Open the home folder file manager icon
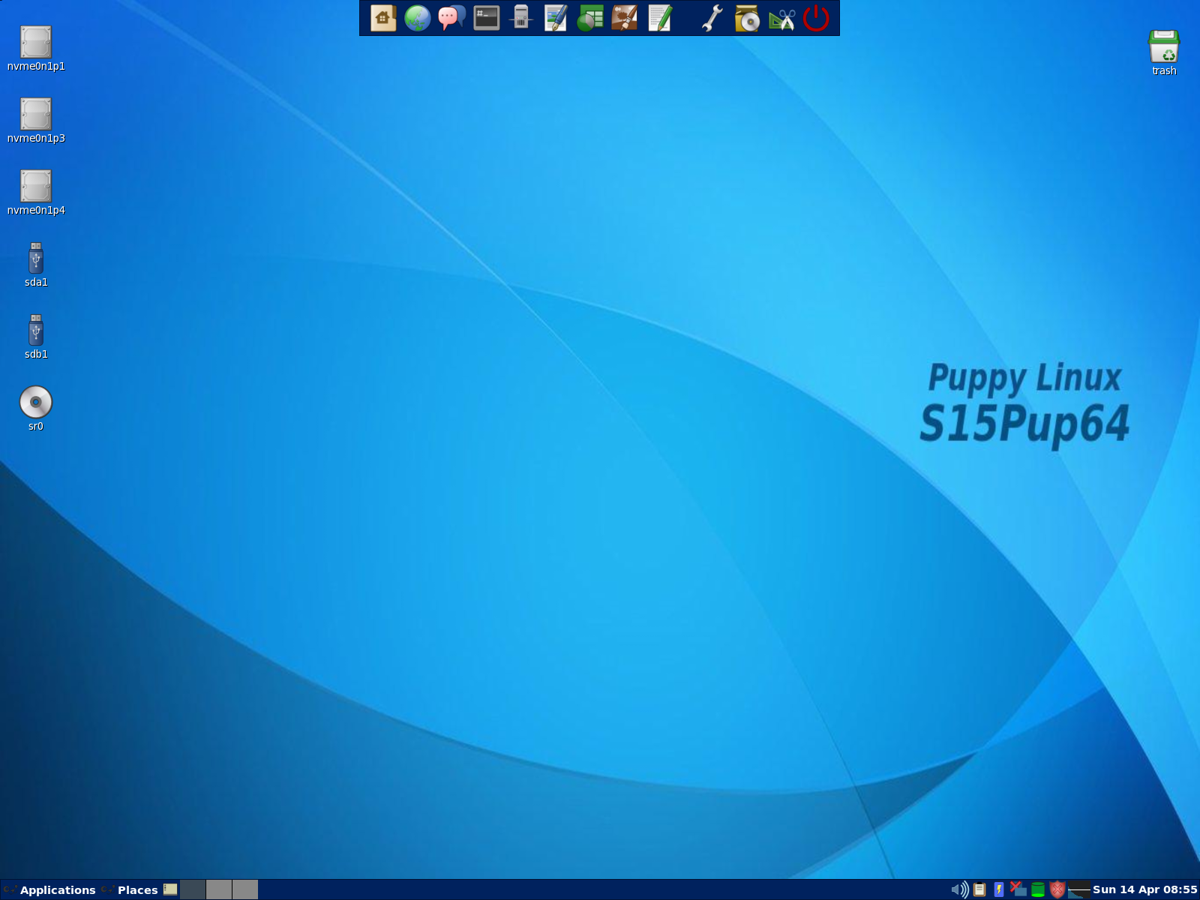The image size is (1200, 900). (x=383, y=18)
